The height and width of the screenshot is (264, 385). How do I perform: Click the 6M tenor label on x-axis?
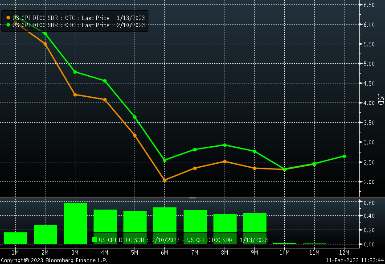165,253
